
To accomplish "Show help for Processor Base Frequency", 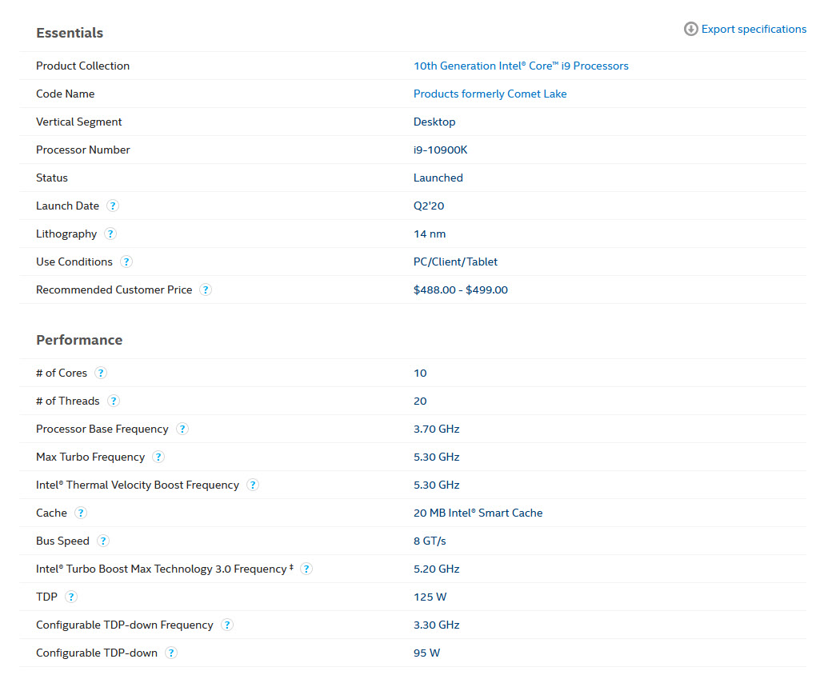I will (182, 429).
